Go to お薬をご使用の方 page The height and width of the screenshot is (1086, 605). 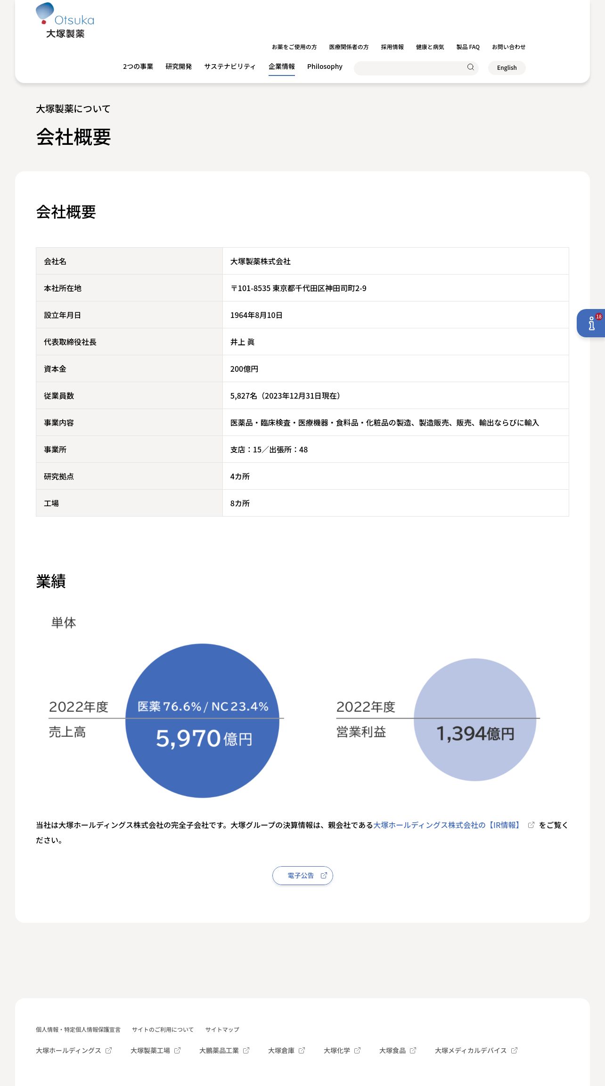tap(294, 47)
